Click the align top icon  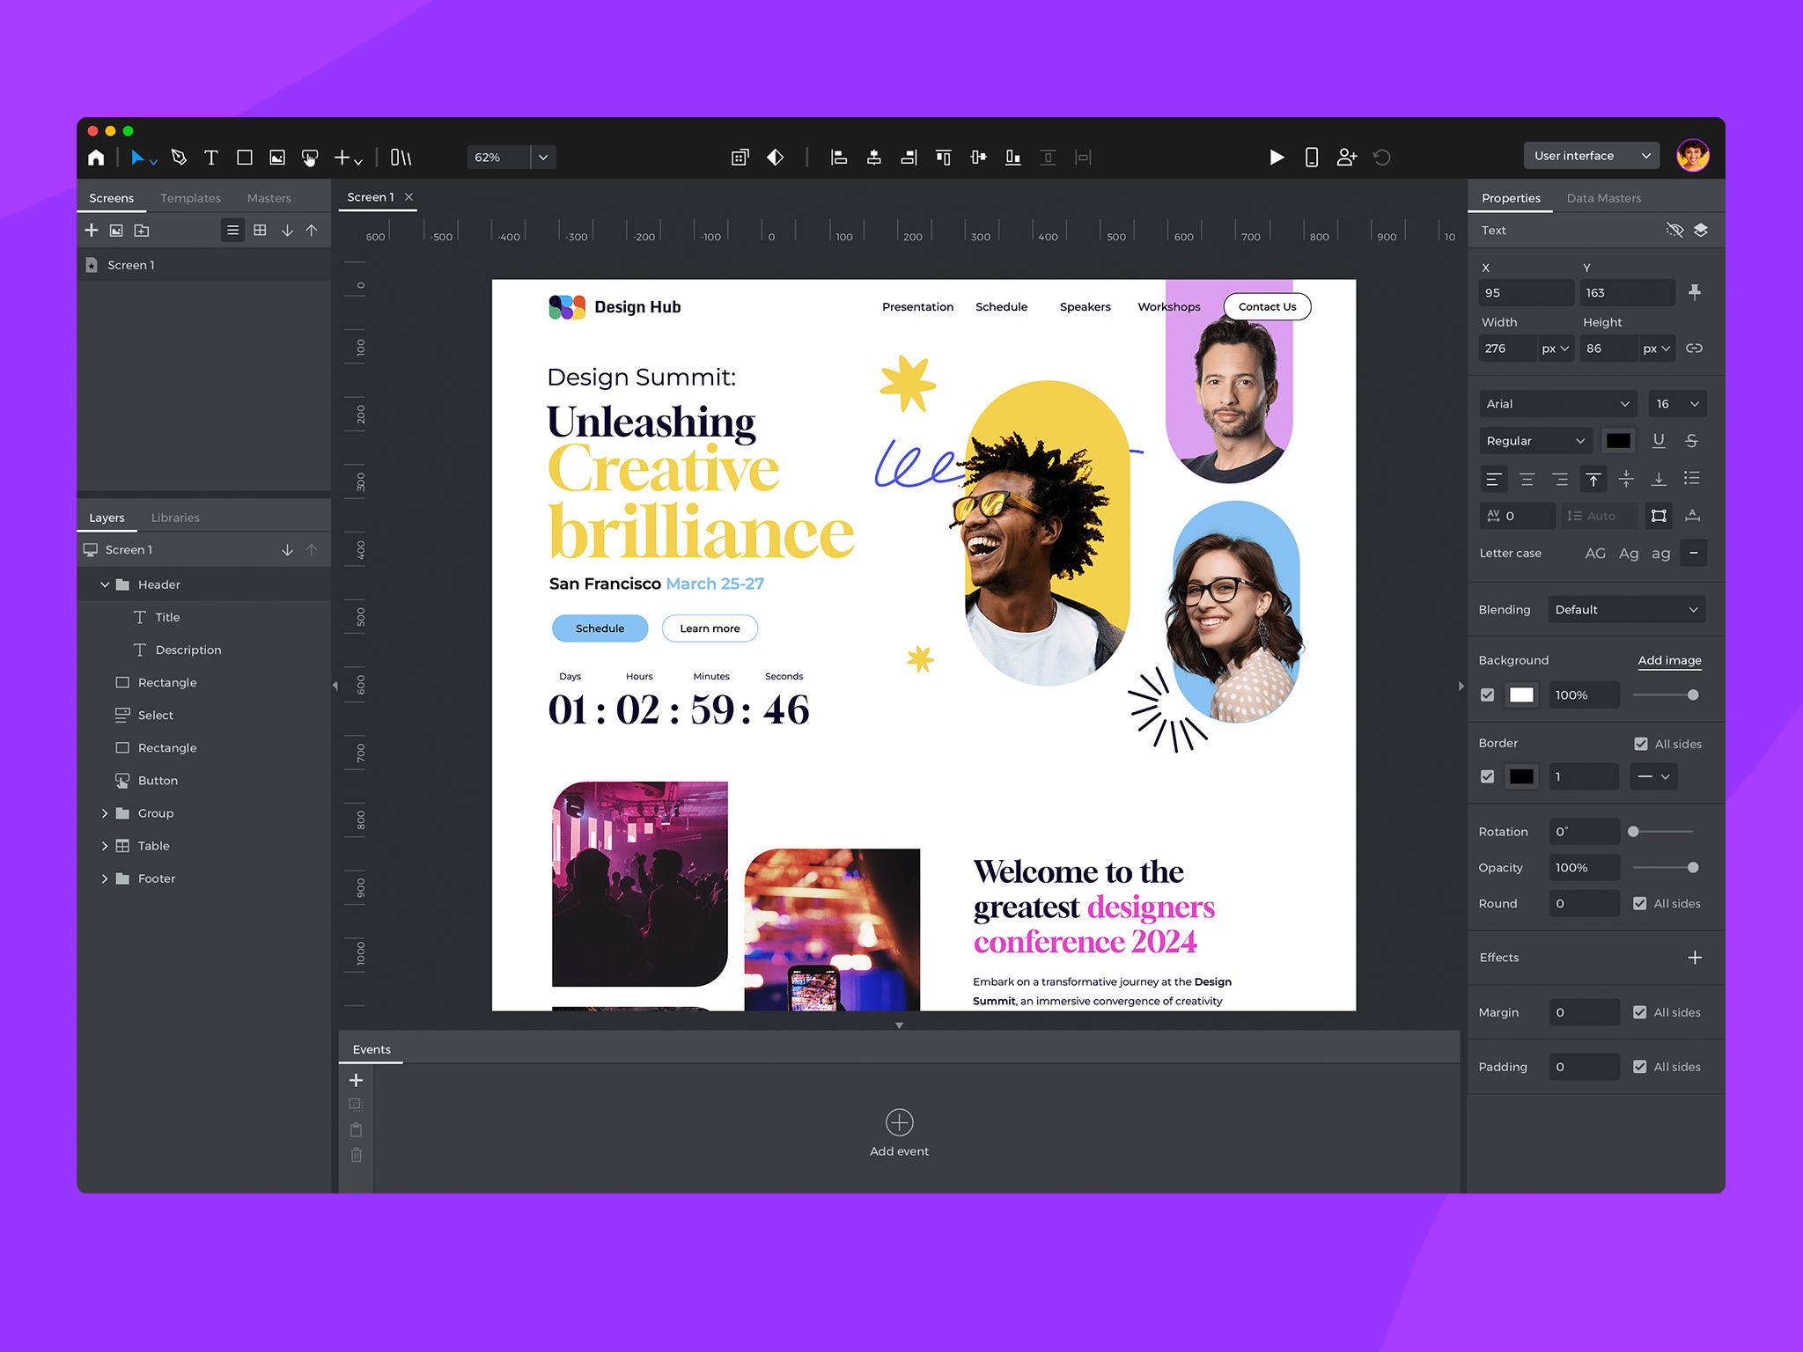[x=943, y=157]
